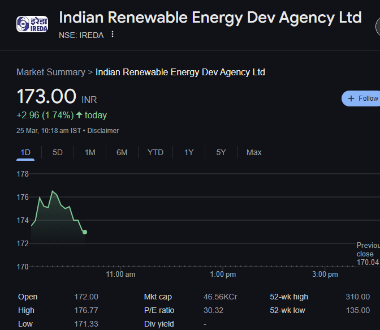Click the peak of the green price line
The image size is (380, 330).
click(53, 191)
